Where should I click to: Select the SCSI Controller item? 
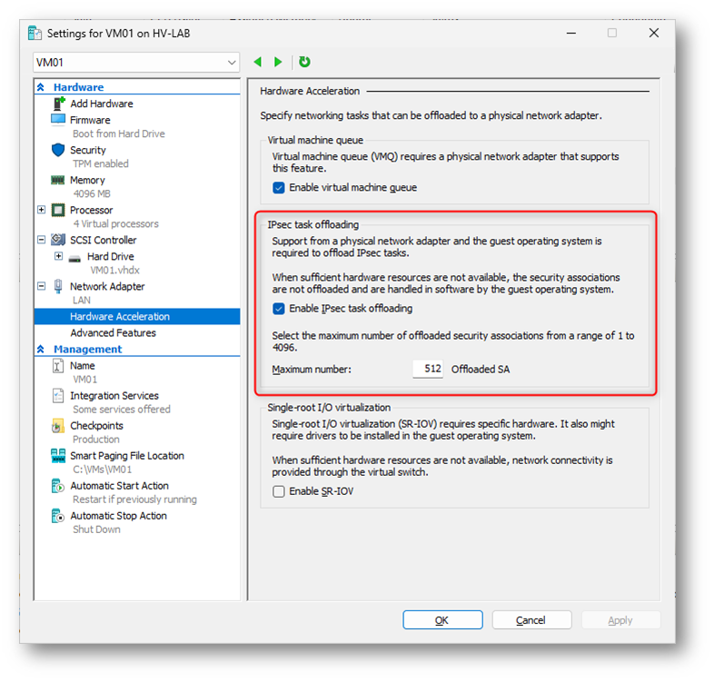(x=104, y=240)
